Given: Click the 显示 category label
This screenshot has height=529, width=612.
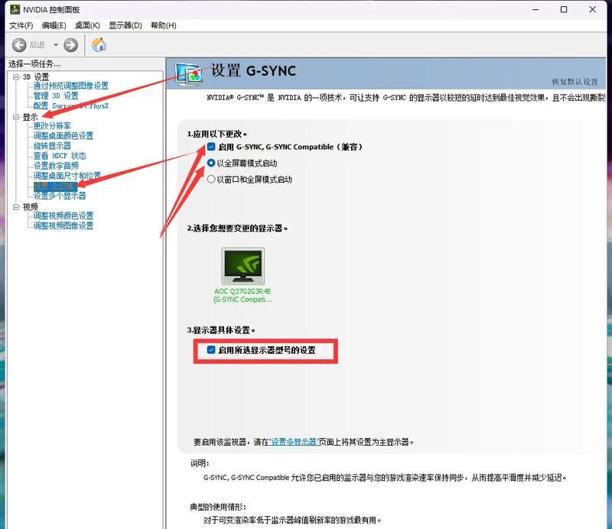Looking at the screenshot, I should point(30,117).
